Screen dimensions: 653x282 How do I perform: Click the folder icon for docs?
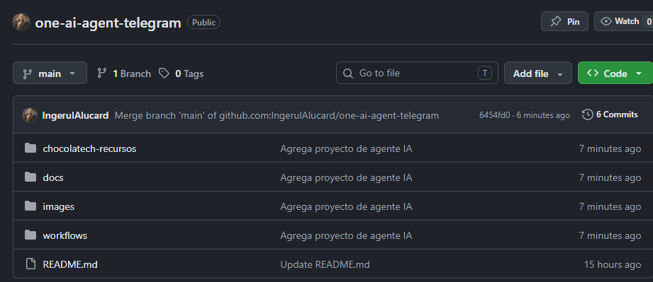click(30, 177)
